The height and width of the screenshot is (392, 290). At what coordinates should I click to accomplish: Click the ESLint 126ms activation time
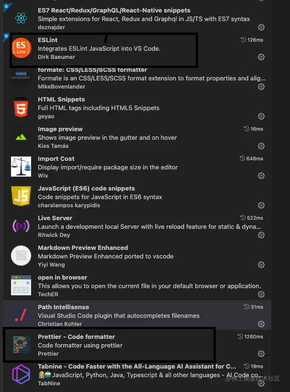(252, 40)
